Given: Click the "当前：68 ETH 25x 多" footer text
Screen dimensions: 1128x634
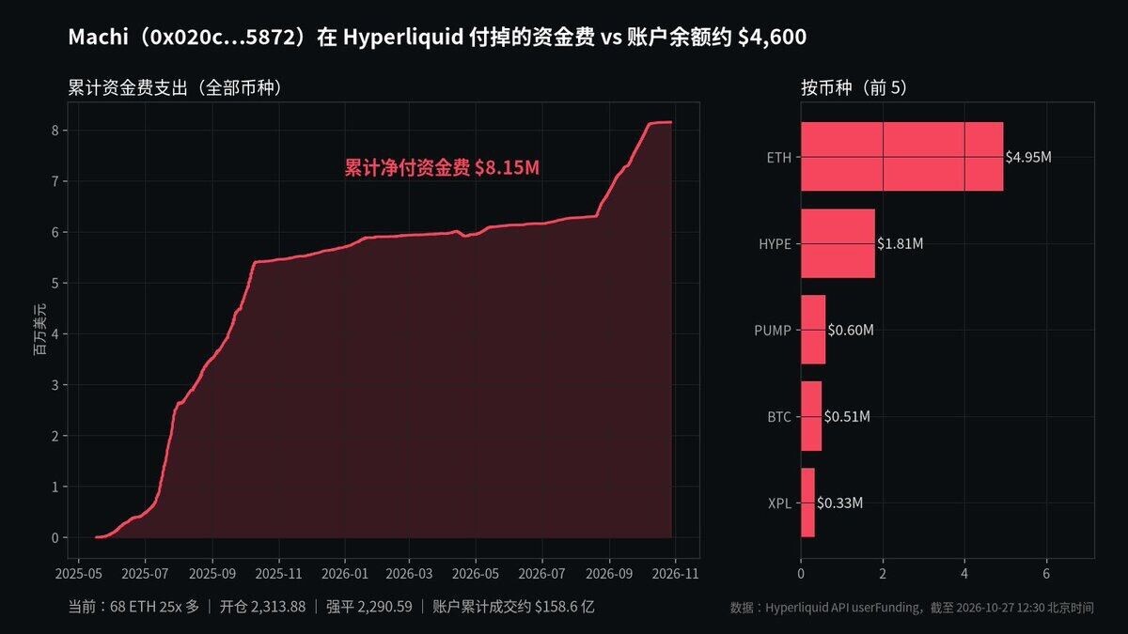Looking at the screenshot, I should click(133, 607).
